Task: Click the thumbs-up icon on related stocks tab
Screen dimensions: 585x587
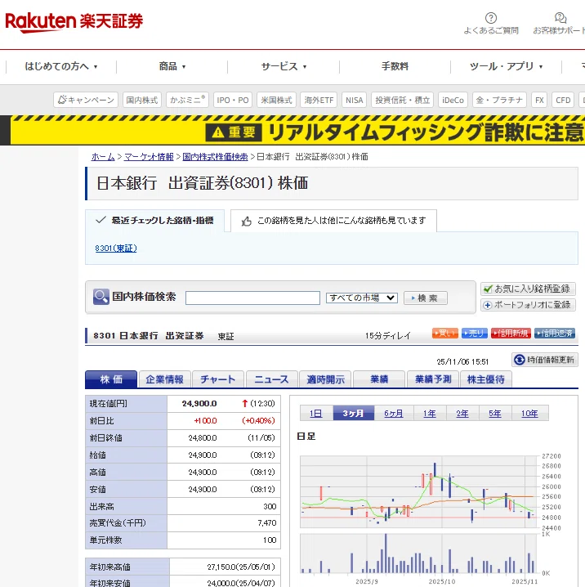Action: tap(247, 222)
